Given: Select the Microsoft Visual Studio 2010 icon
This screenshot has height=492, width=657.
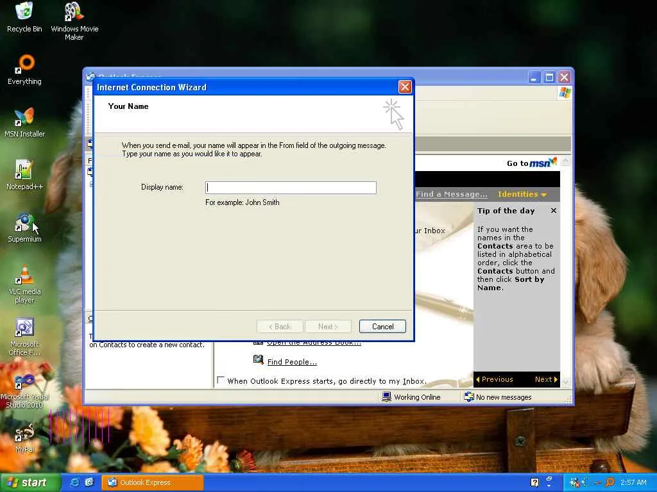Looking at the screenshot, I should point(24,391).
